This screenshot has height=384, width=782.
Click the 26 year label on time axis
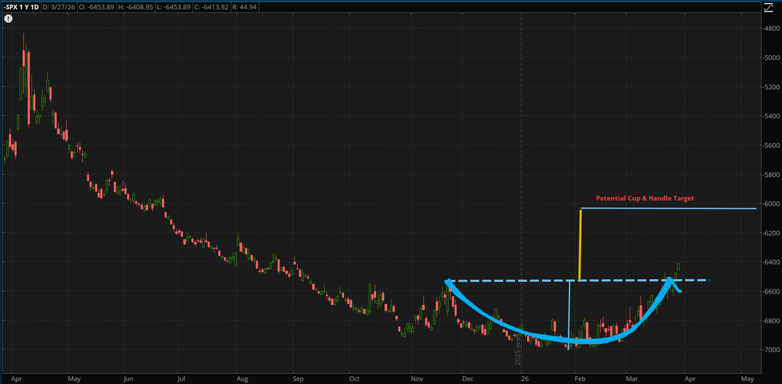[x=524, y=378]
